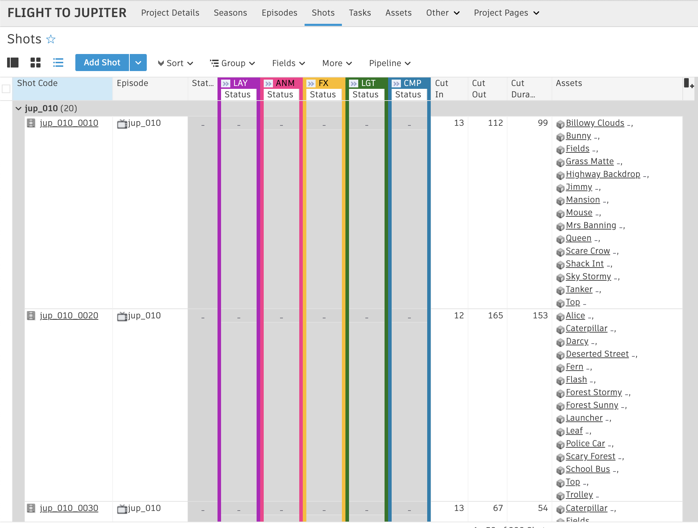Open the Add Shot dropdown arrow
The image size is (698, 528).
[x=138, y=63]
